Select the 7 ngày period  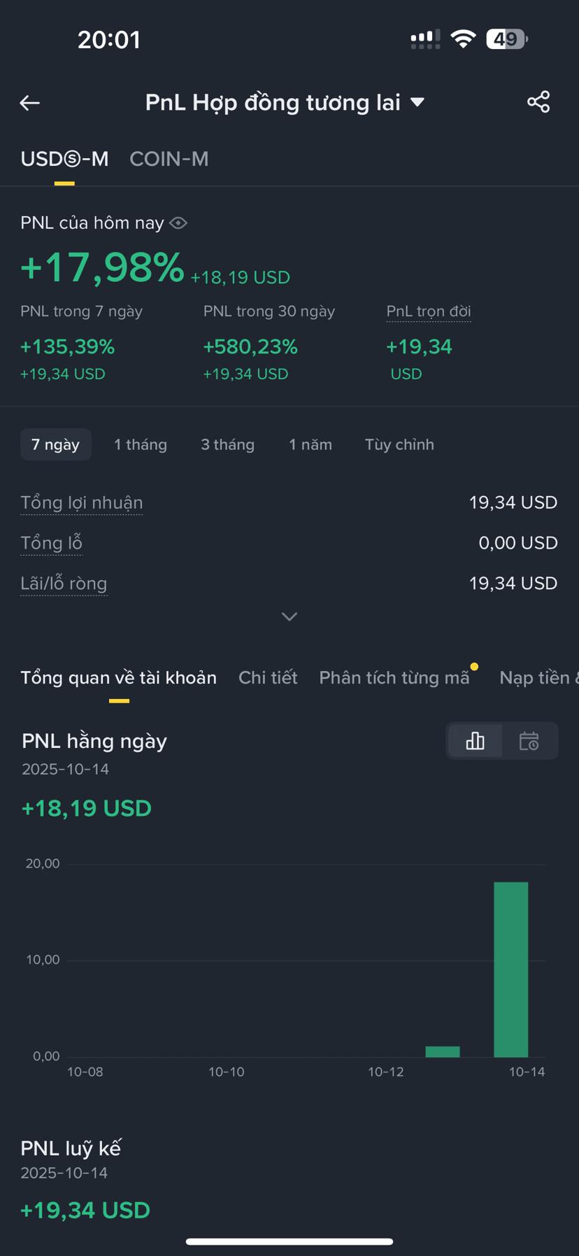(56, 444)
